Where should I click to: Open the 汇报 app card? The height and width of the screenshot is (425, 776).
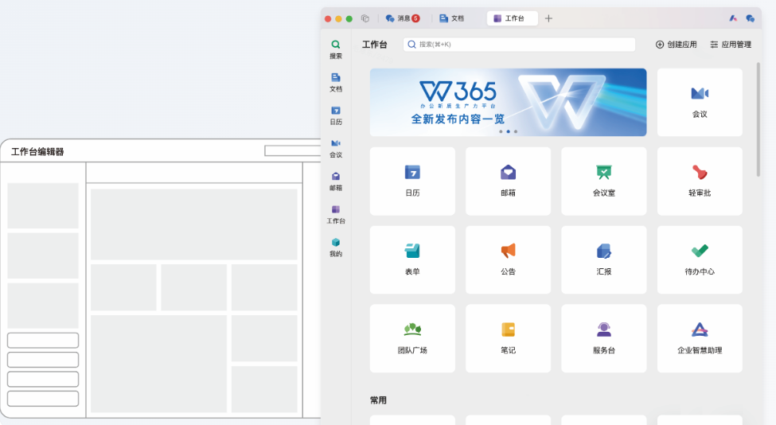click(604, 259)
